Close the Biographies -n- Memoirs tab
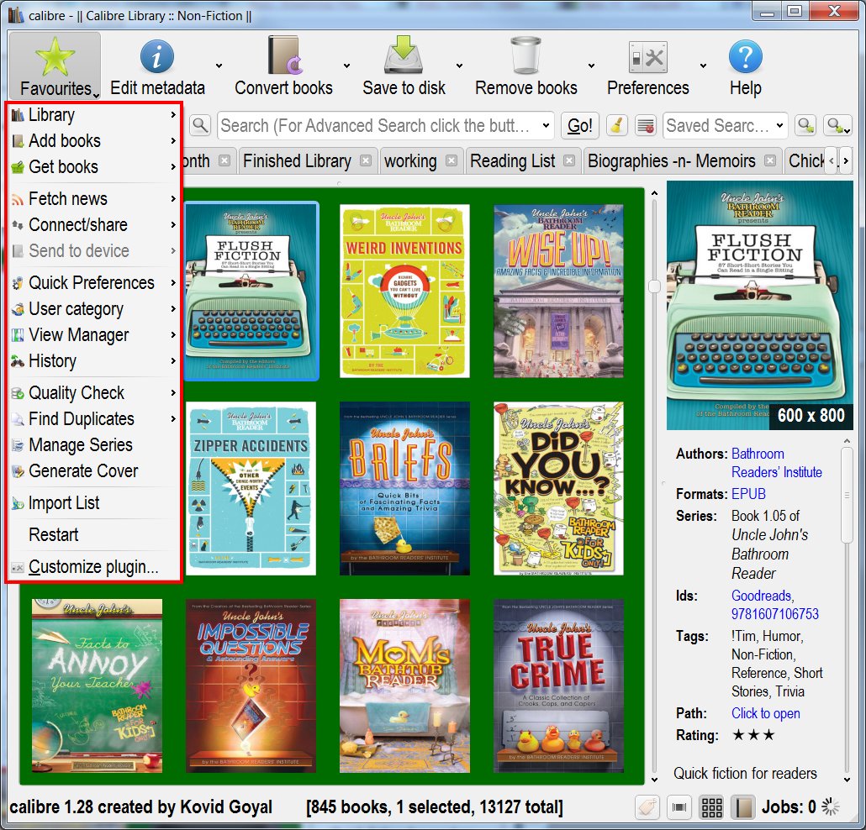 (x=770, y=160)
